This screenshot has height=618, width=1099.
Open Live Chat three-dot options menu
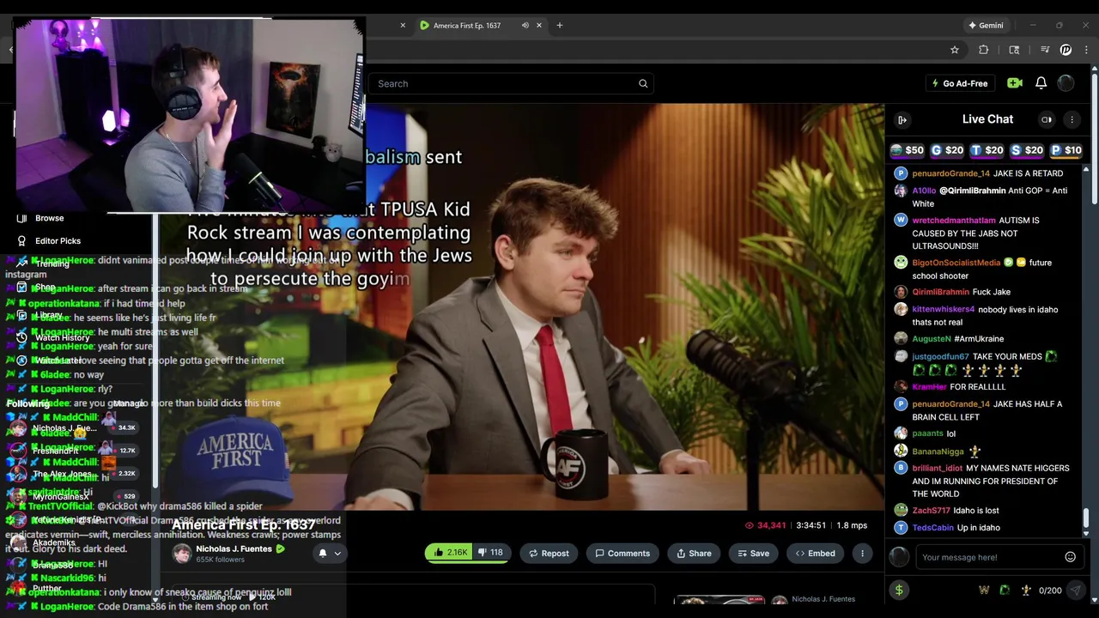(1072, 119)
